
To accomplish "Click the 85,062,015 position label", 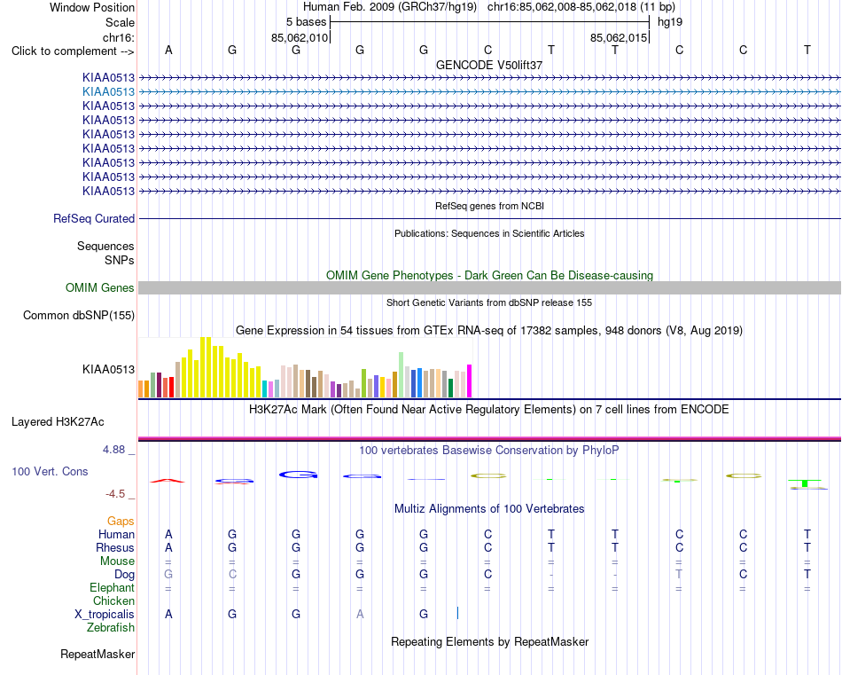I will click(x=618, y=37).
